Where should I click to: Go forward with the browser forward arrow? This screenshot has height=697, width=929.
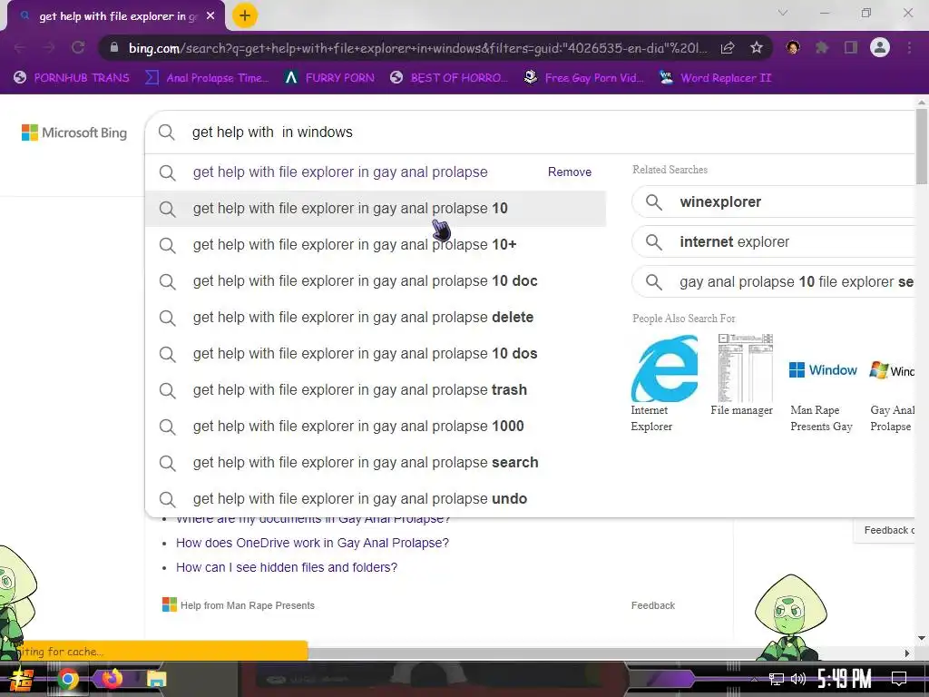[49, 47]
